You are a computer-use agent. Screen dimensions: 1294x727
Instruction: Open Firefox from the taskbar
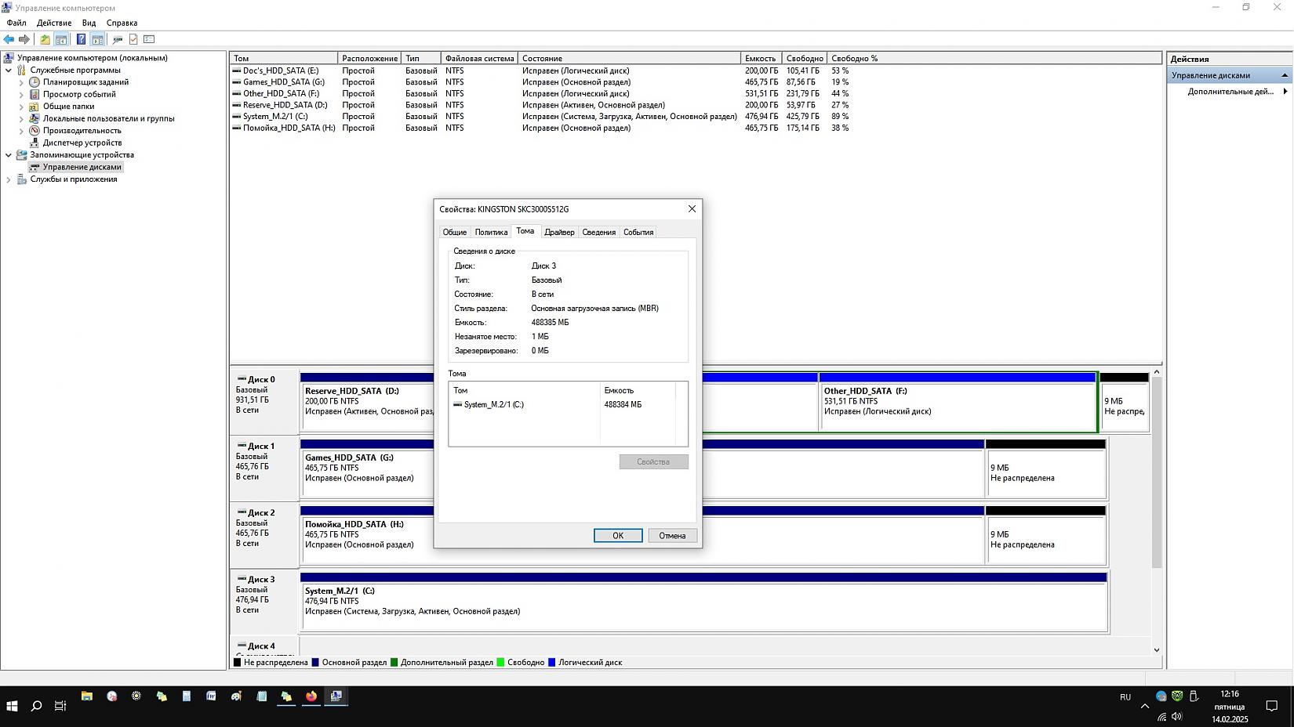pyautogui.click(x=311, y=696)
